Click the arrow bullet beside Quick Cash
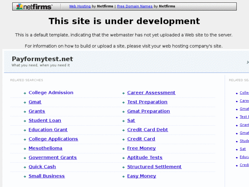The width and height of the screenshot is (249, 187). tap(25, 167)
